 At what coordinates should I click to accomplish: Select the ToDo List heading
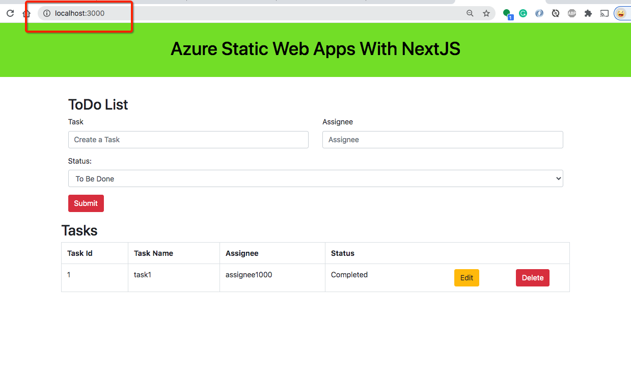tap(98, 104)
